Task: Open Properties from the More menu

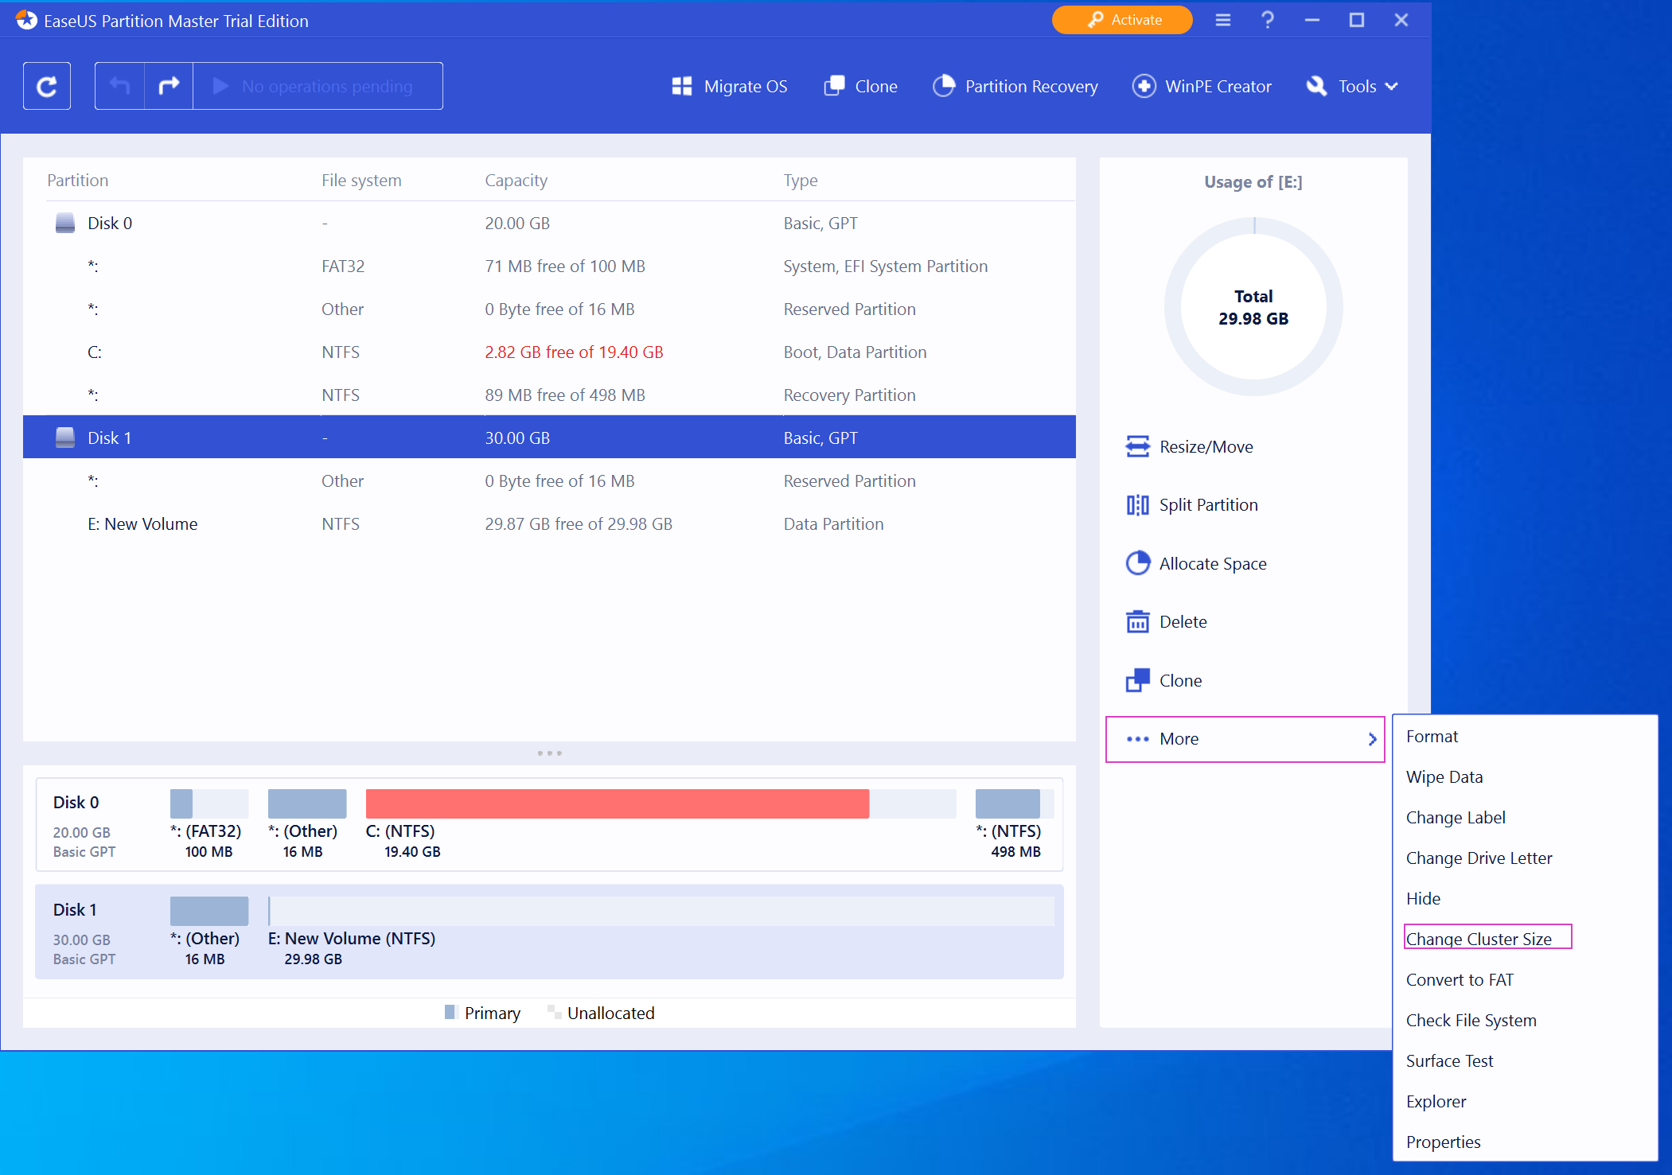Action: coord(1443,1142)
